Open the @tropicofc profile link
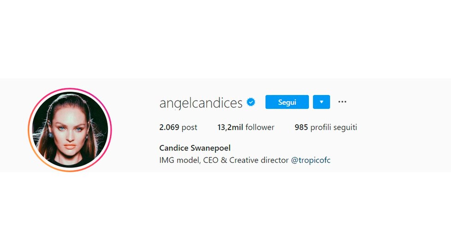Screen dimensions: 451x251 (x=311, y=160)
